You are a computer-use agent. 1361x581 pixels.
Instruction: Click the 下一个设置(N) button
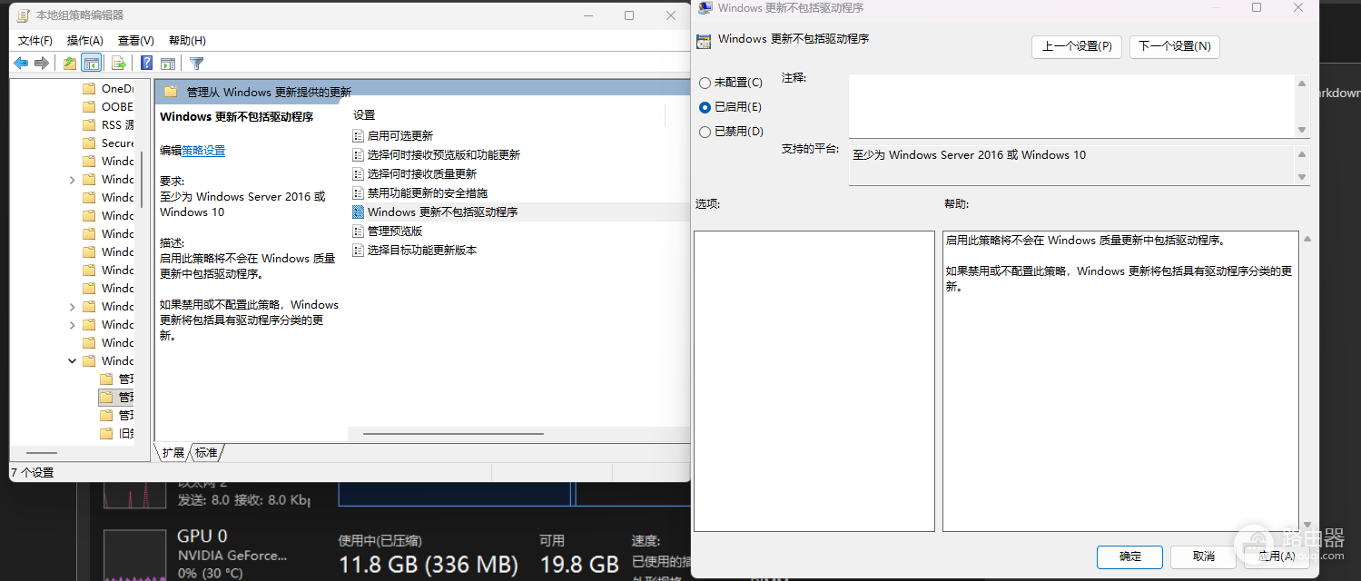[x=1174, y=46]
